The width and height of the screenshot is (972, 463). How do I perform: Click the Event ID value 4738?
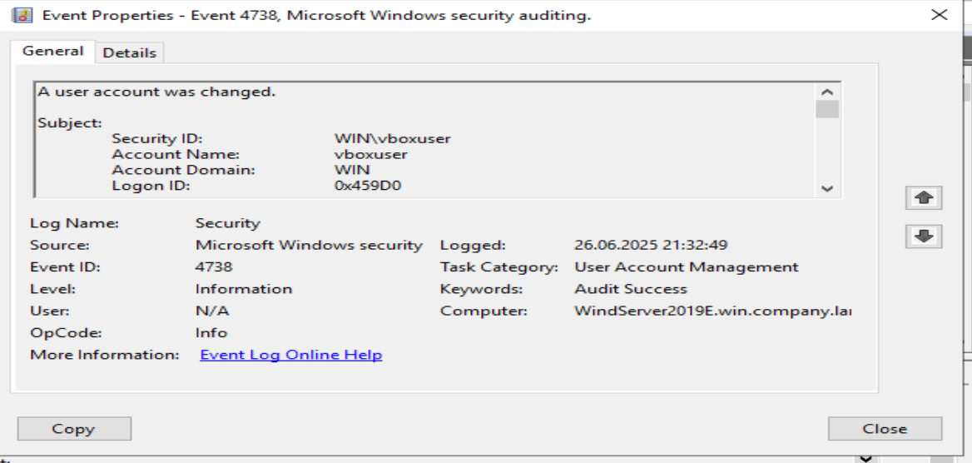pos(214,267)
